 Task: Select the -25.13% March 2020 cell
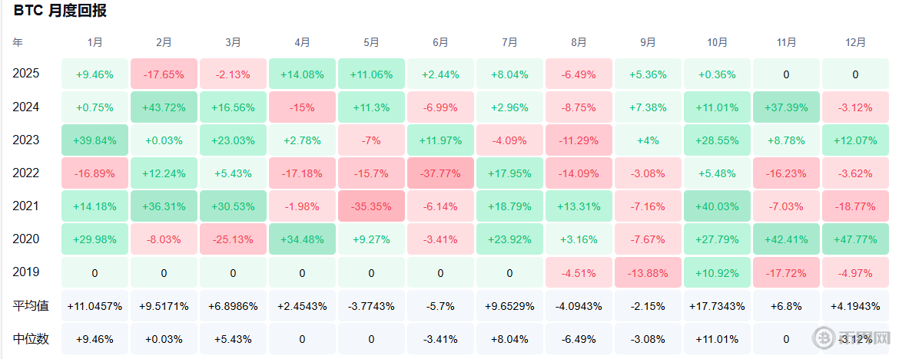(x=234, y=239)
